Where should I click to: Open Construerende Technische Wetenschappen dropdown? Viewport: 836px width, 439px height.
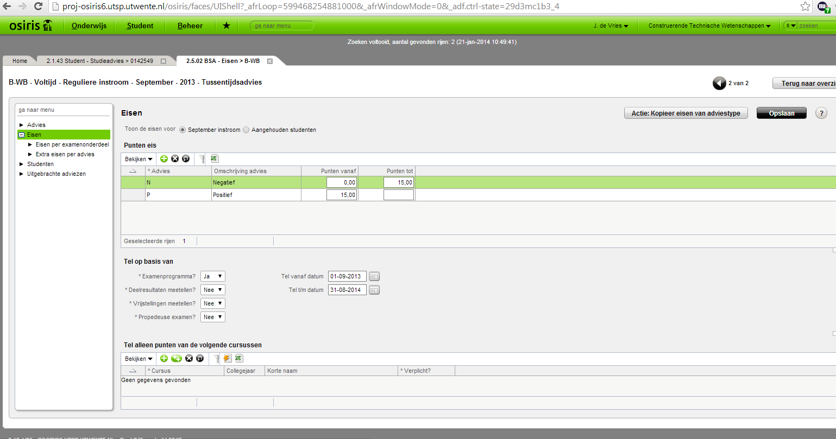(709, 26)
